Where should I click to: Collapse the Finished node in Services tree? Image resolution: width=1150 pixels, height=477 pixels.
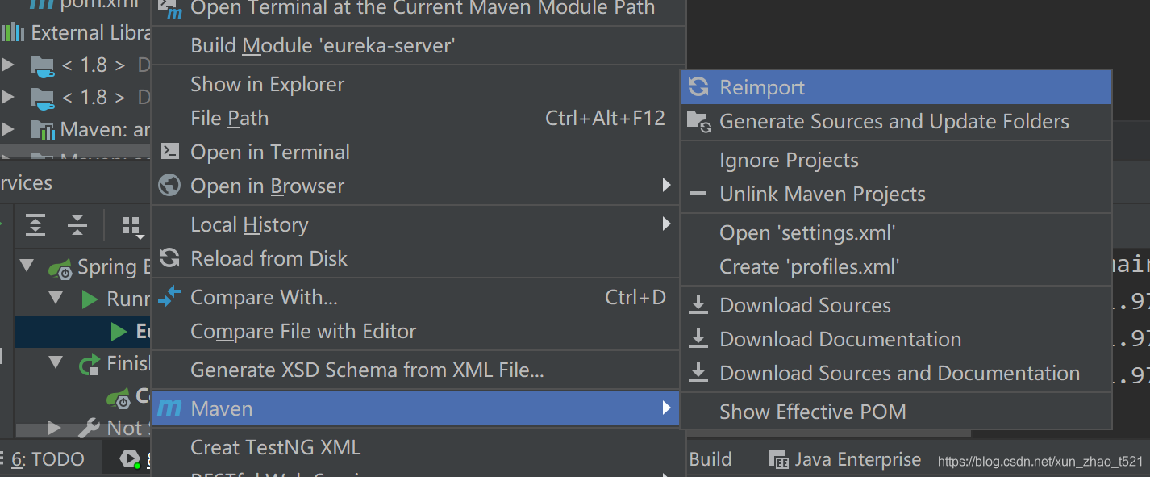pos(56,362)
